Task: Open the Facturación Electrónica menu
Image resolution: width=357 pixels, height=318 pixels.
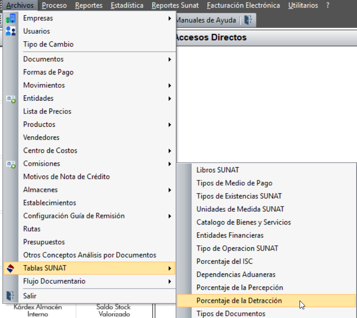Action: [243, 5]
